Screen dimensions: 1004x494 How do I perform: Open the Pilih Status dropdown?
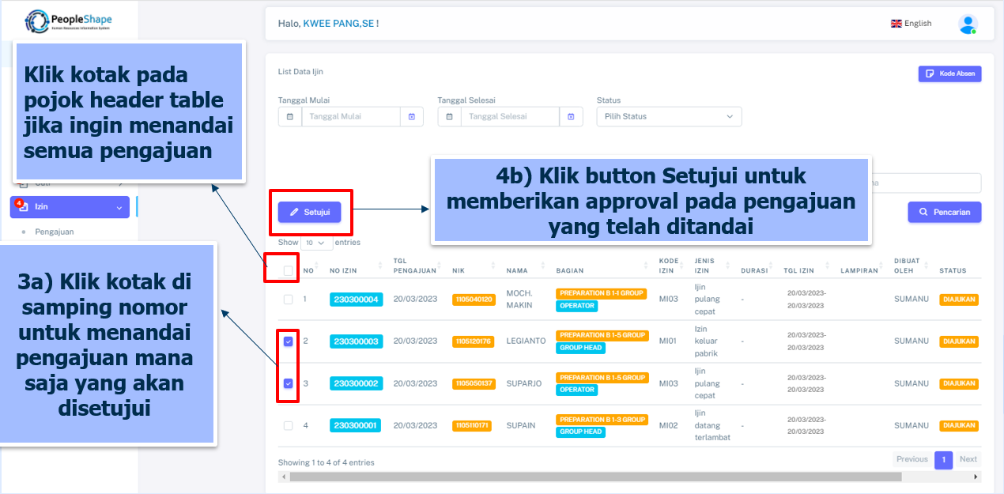pyautogui.click(x=669, y=116)
